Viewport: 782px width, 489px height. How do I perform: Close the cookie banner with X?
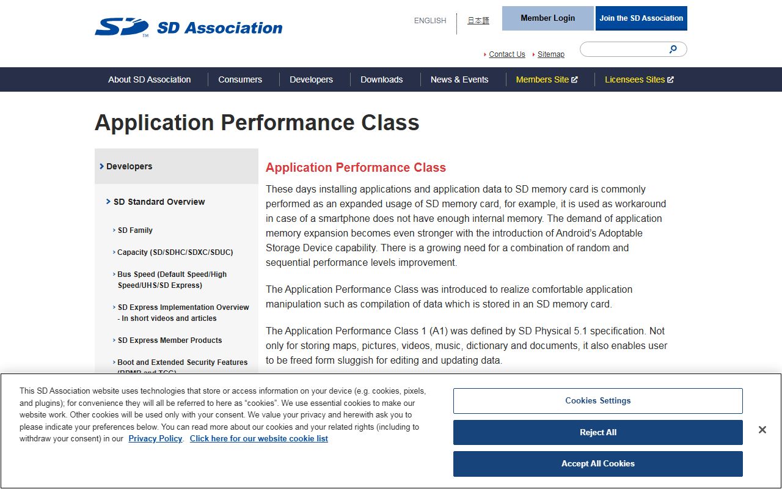tap(762, 430)
